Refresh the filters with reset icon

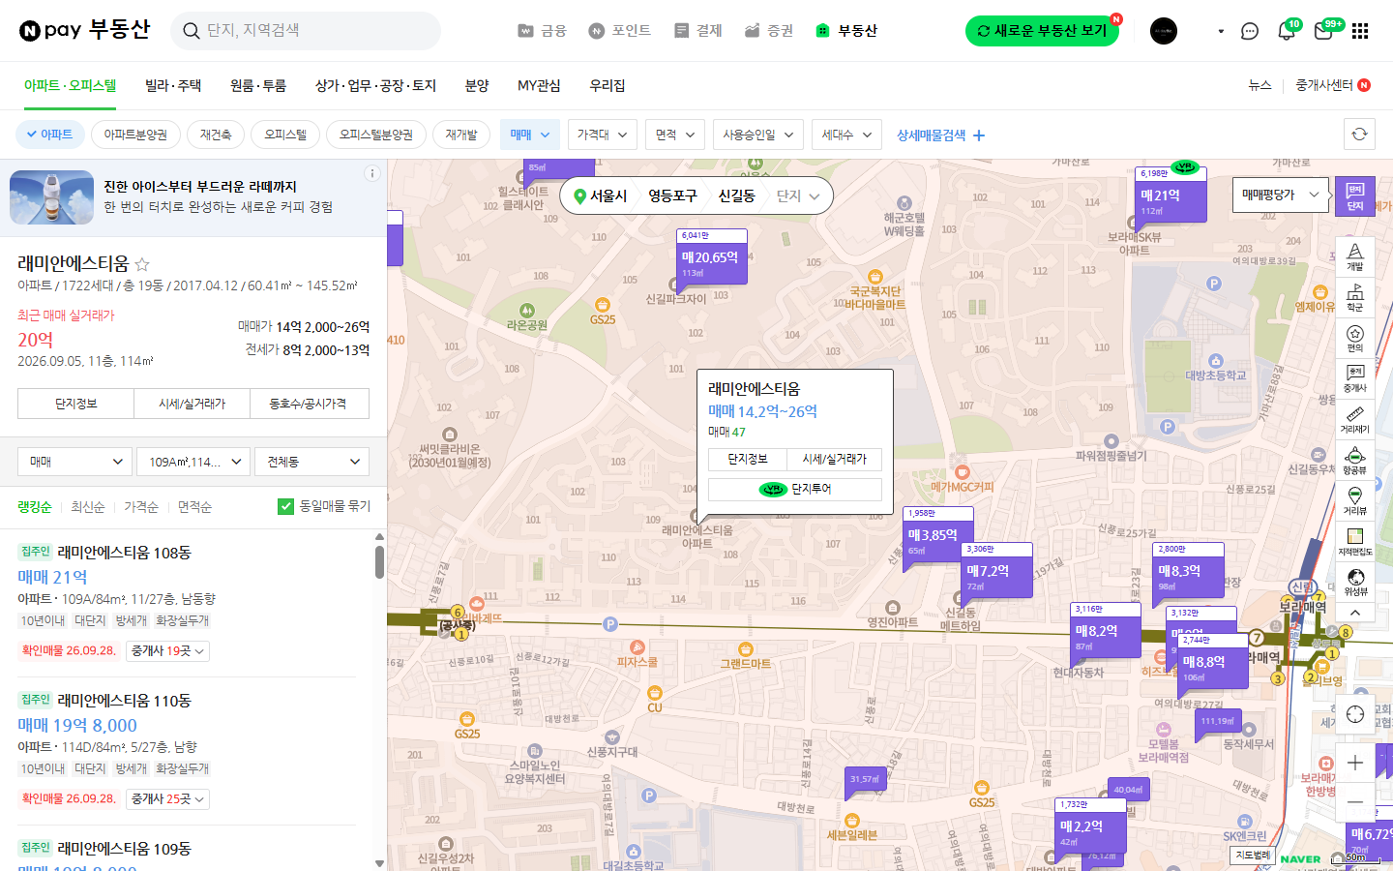tap(1359, 135)
